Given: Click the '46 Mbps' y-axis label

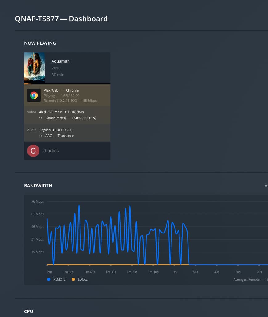Looking at the screenshot, I should (x=38, y=227).
